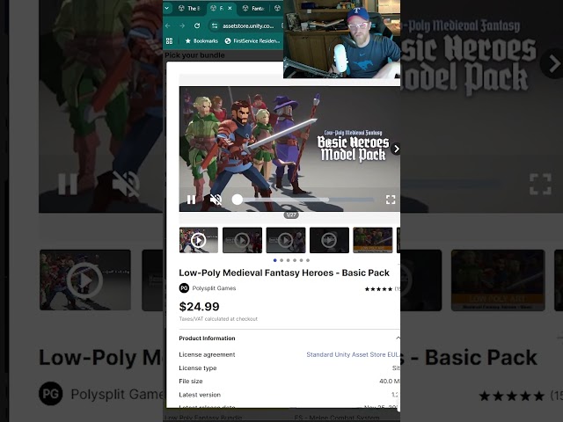The width and height of the screenshot is (563, 422).
Task: Unmute the blurred background video
Action: [126, 184]
